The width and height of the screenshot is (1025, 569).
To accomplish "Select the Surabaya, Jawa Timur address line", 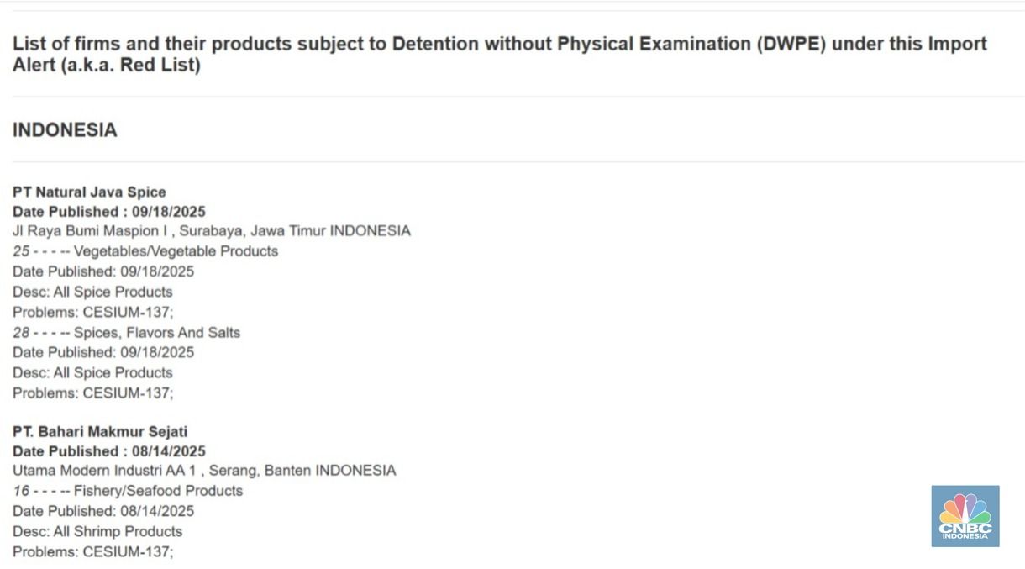I will pyautogui.click(x=211, y=231).
